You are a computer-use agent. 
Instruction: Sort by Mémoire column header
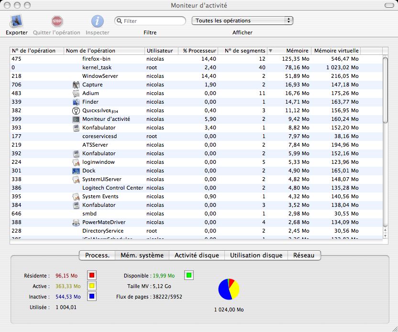(x=289, y=51)
